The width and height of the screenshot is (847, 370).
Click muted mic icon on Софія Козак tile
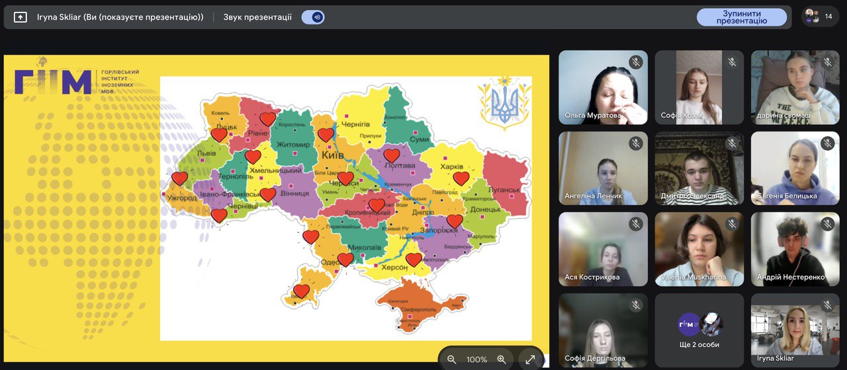pos(732,62)
